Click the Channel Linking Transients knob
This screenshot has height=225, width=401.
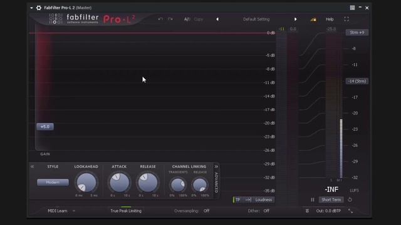tap(178, 185)
